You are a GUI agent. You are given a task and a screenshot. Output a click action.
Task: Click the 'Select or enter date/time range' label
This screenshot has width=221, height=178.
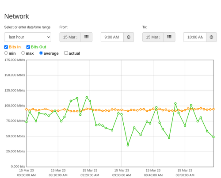27,27
